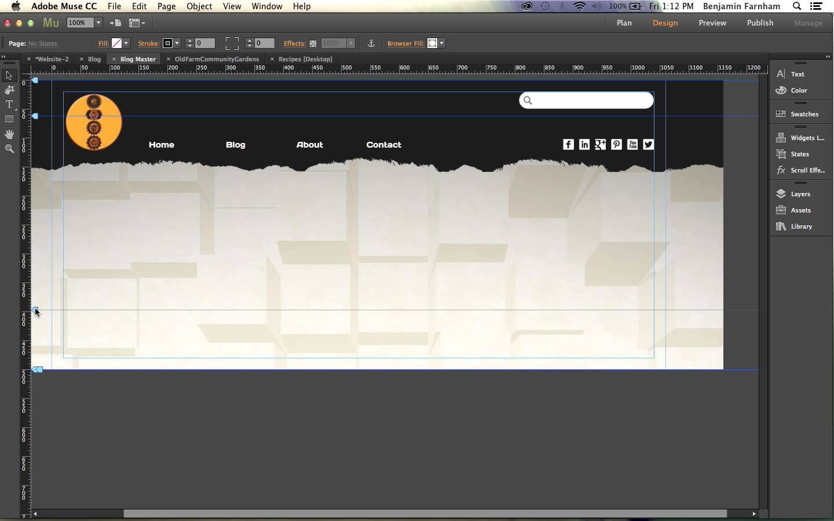Click the effects checkerboard icon

pos(313,43)
